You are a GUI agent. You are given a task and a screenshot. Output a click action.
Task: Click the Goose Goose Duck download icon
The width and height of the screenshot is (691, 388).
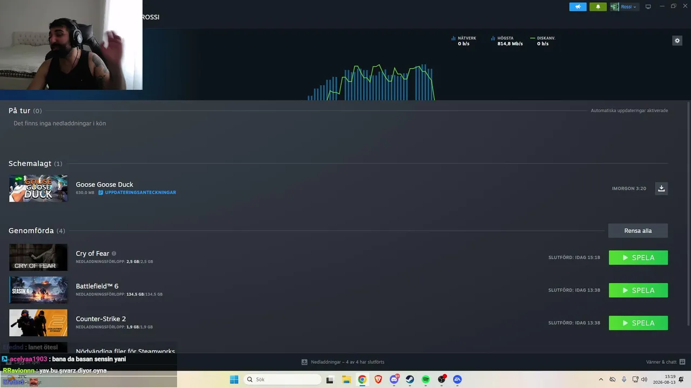661,189
